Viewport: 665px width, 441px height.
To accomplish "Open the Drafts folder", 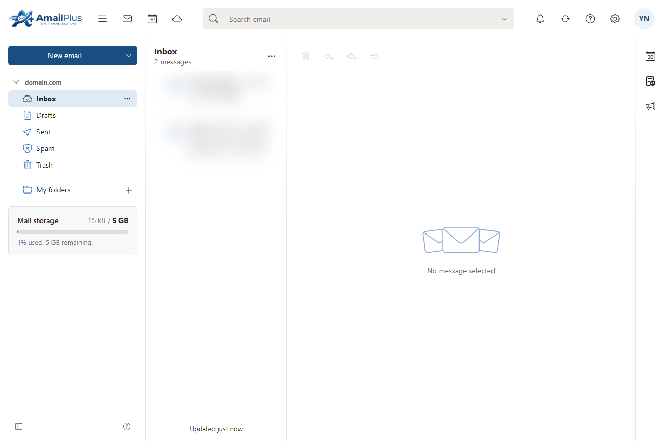I will 73,115.
